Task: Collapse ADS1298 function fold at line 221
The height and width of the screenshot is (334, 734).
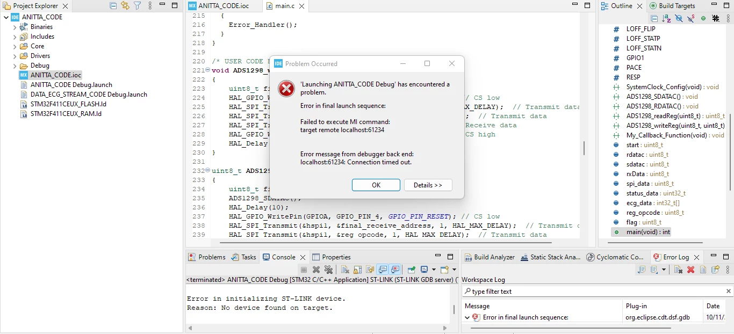Action: coord(209,70)
